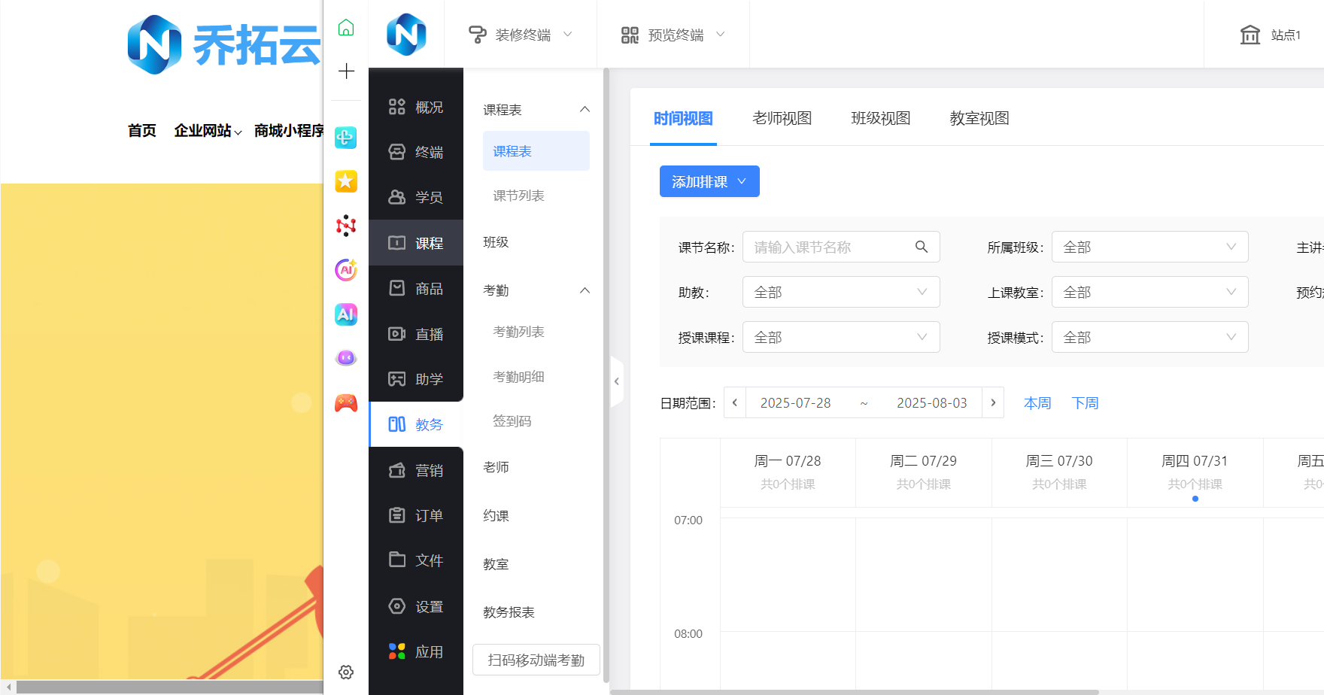Select 教务 in the dark menu
This screenshot has width=1324, height=695.
tap(416, 424)
